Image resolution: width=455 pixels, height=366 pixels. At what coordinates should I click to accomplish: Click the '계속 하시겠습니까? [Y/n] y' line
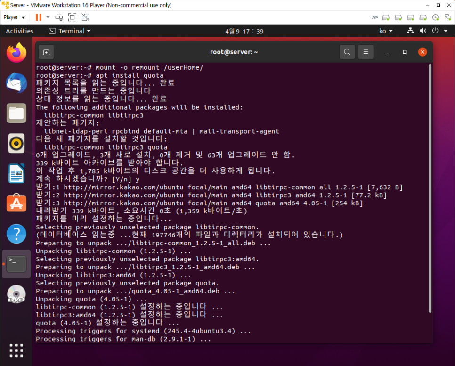tap(88, 179)
